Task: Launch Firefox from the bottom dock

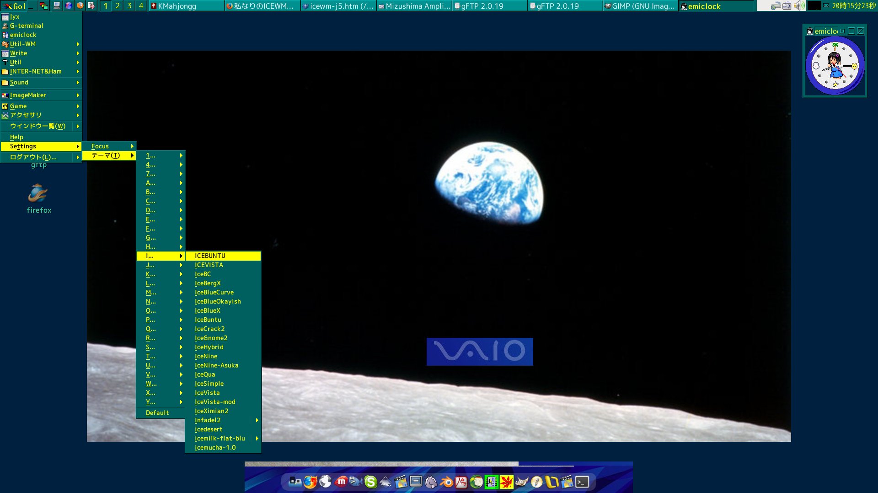Action: point(311,482)
